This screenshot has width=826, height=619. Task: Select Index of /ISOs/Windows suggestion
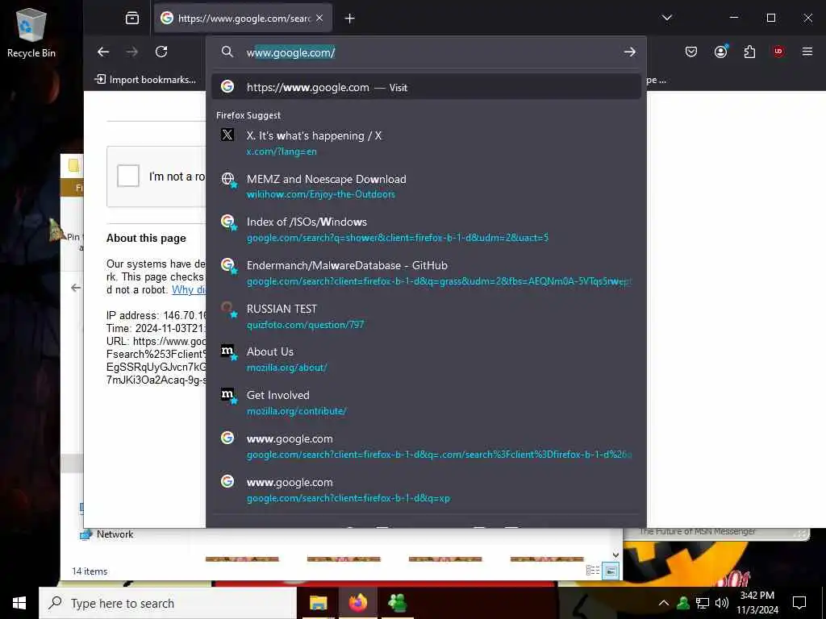click(x=426, y=230)
